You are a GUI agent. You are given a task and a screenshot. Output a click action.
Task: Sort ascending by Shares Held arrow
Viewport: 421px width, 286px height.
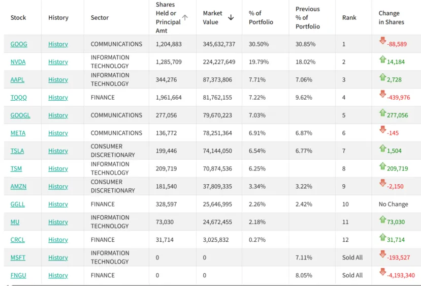(x=185, y=17)
